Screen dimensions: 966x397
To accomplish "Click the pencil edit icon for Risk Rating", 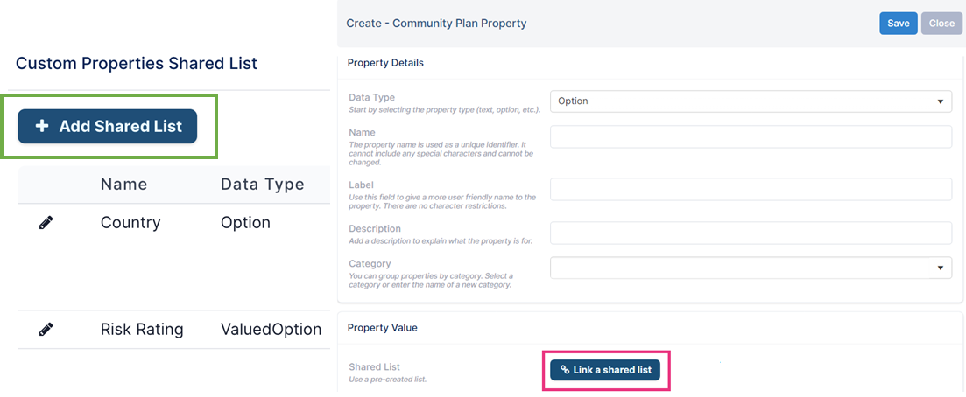I will point(46,330).
